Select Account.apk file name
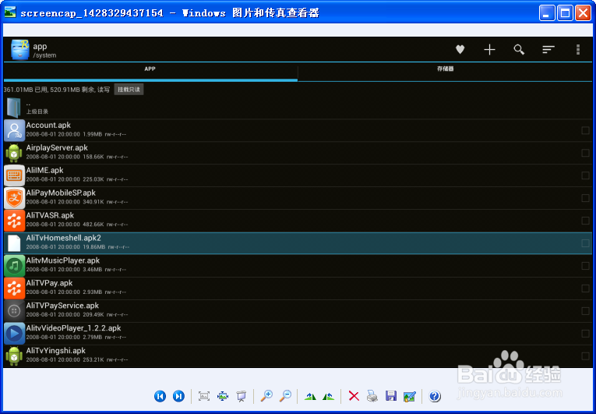Screen dimensions: 596x414 pos(48,126)
